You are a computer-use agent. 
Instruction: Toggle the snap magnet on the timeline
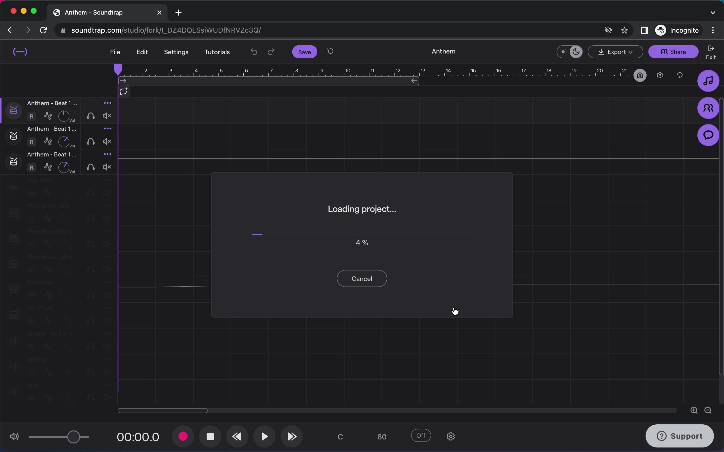(x=640, y=75)
